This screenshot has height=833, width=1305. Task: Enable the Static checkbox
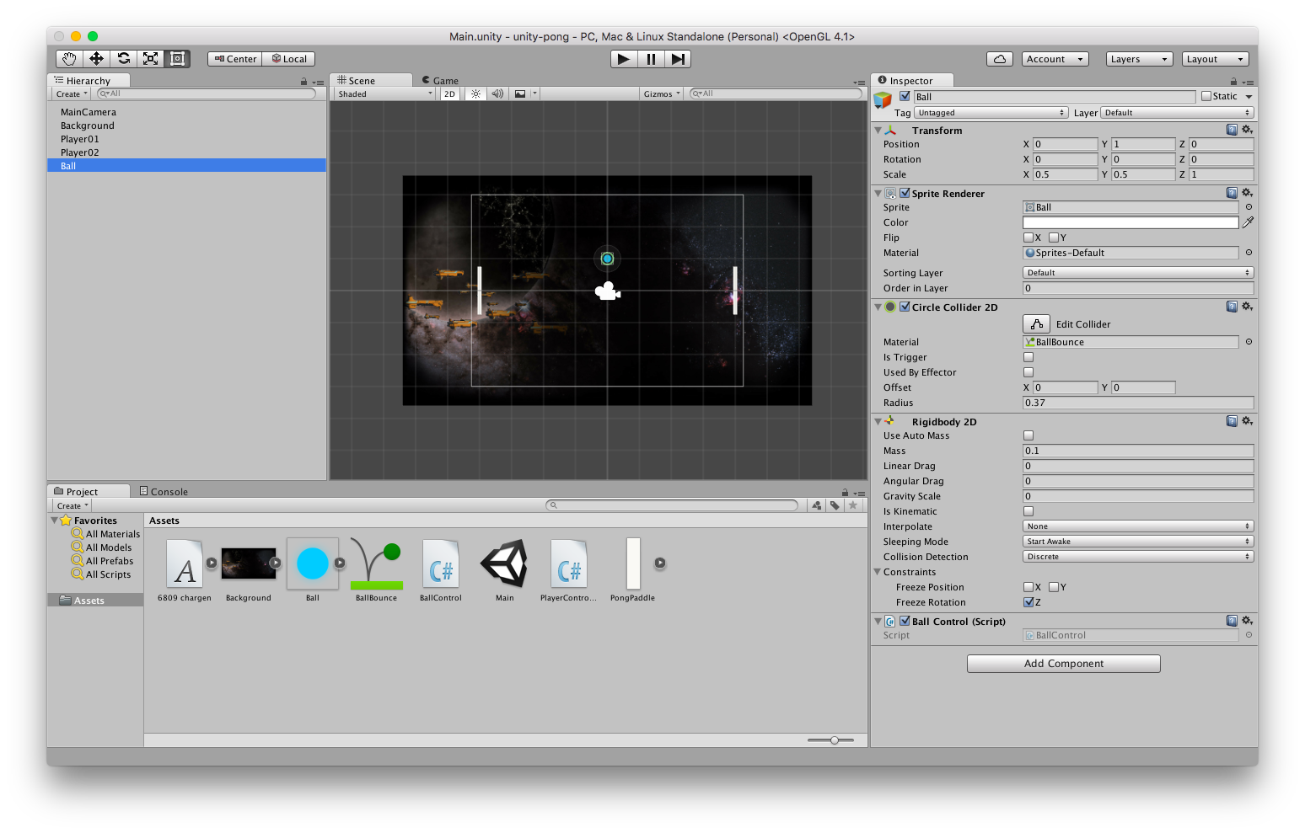pos(1206,97)
